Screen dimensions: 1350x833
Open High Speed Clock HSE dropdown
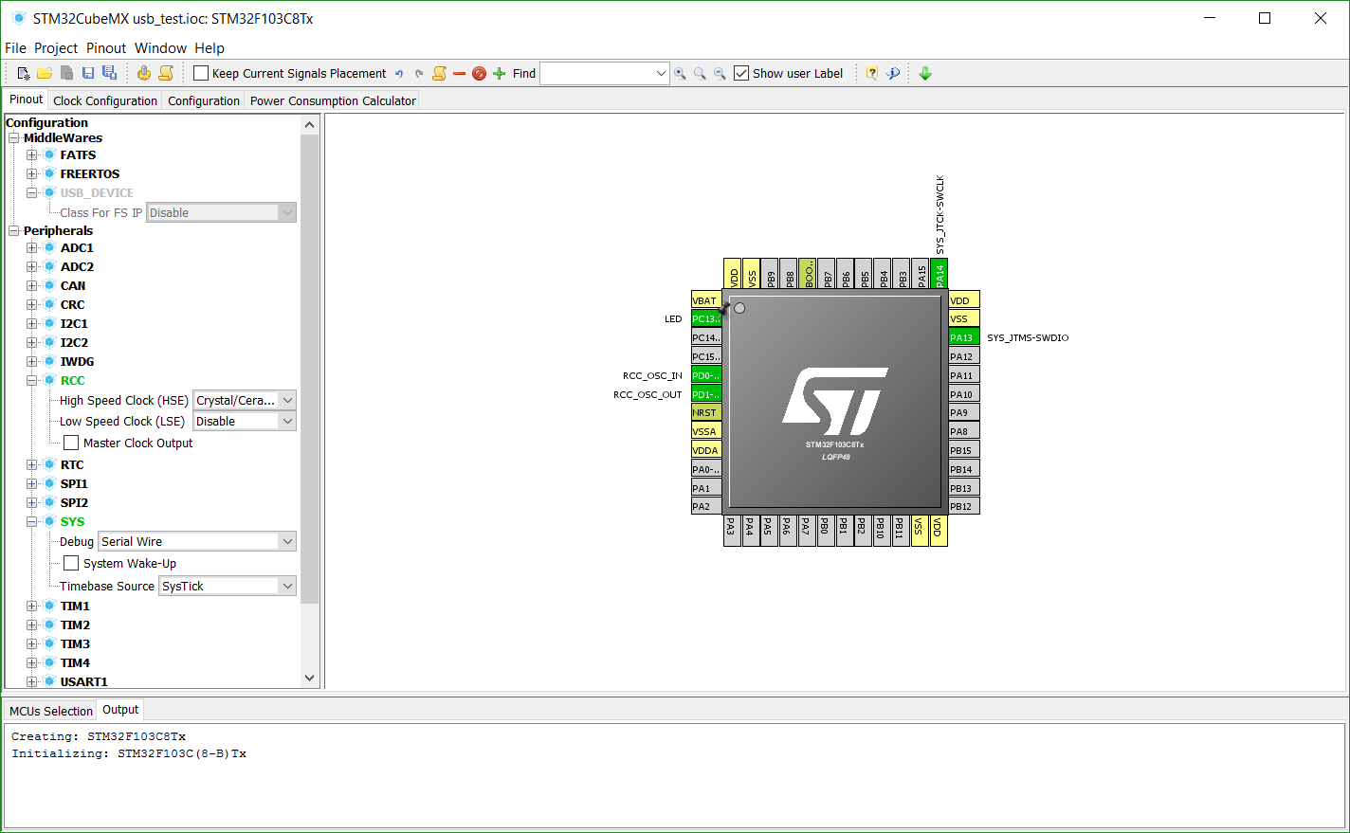(x=245, y=400)
